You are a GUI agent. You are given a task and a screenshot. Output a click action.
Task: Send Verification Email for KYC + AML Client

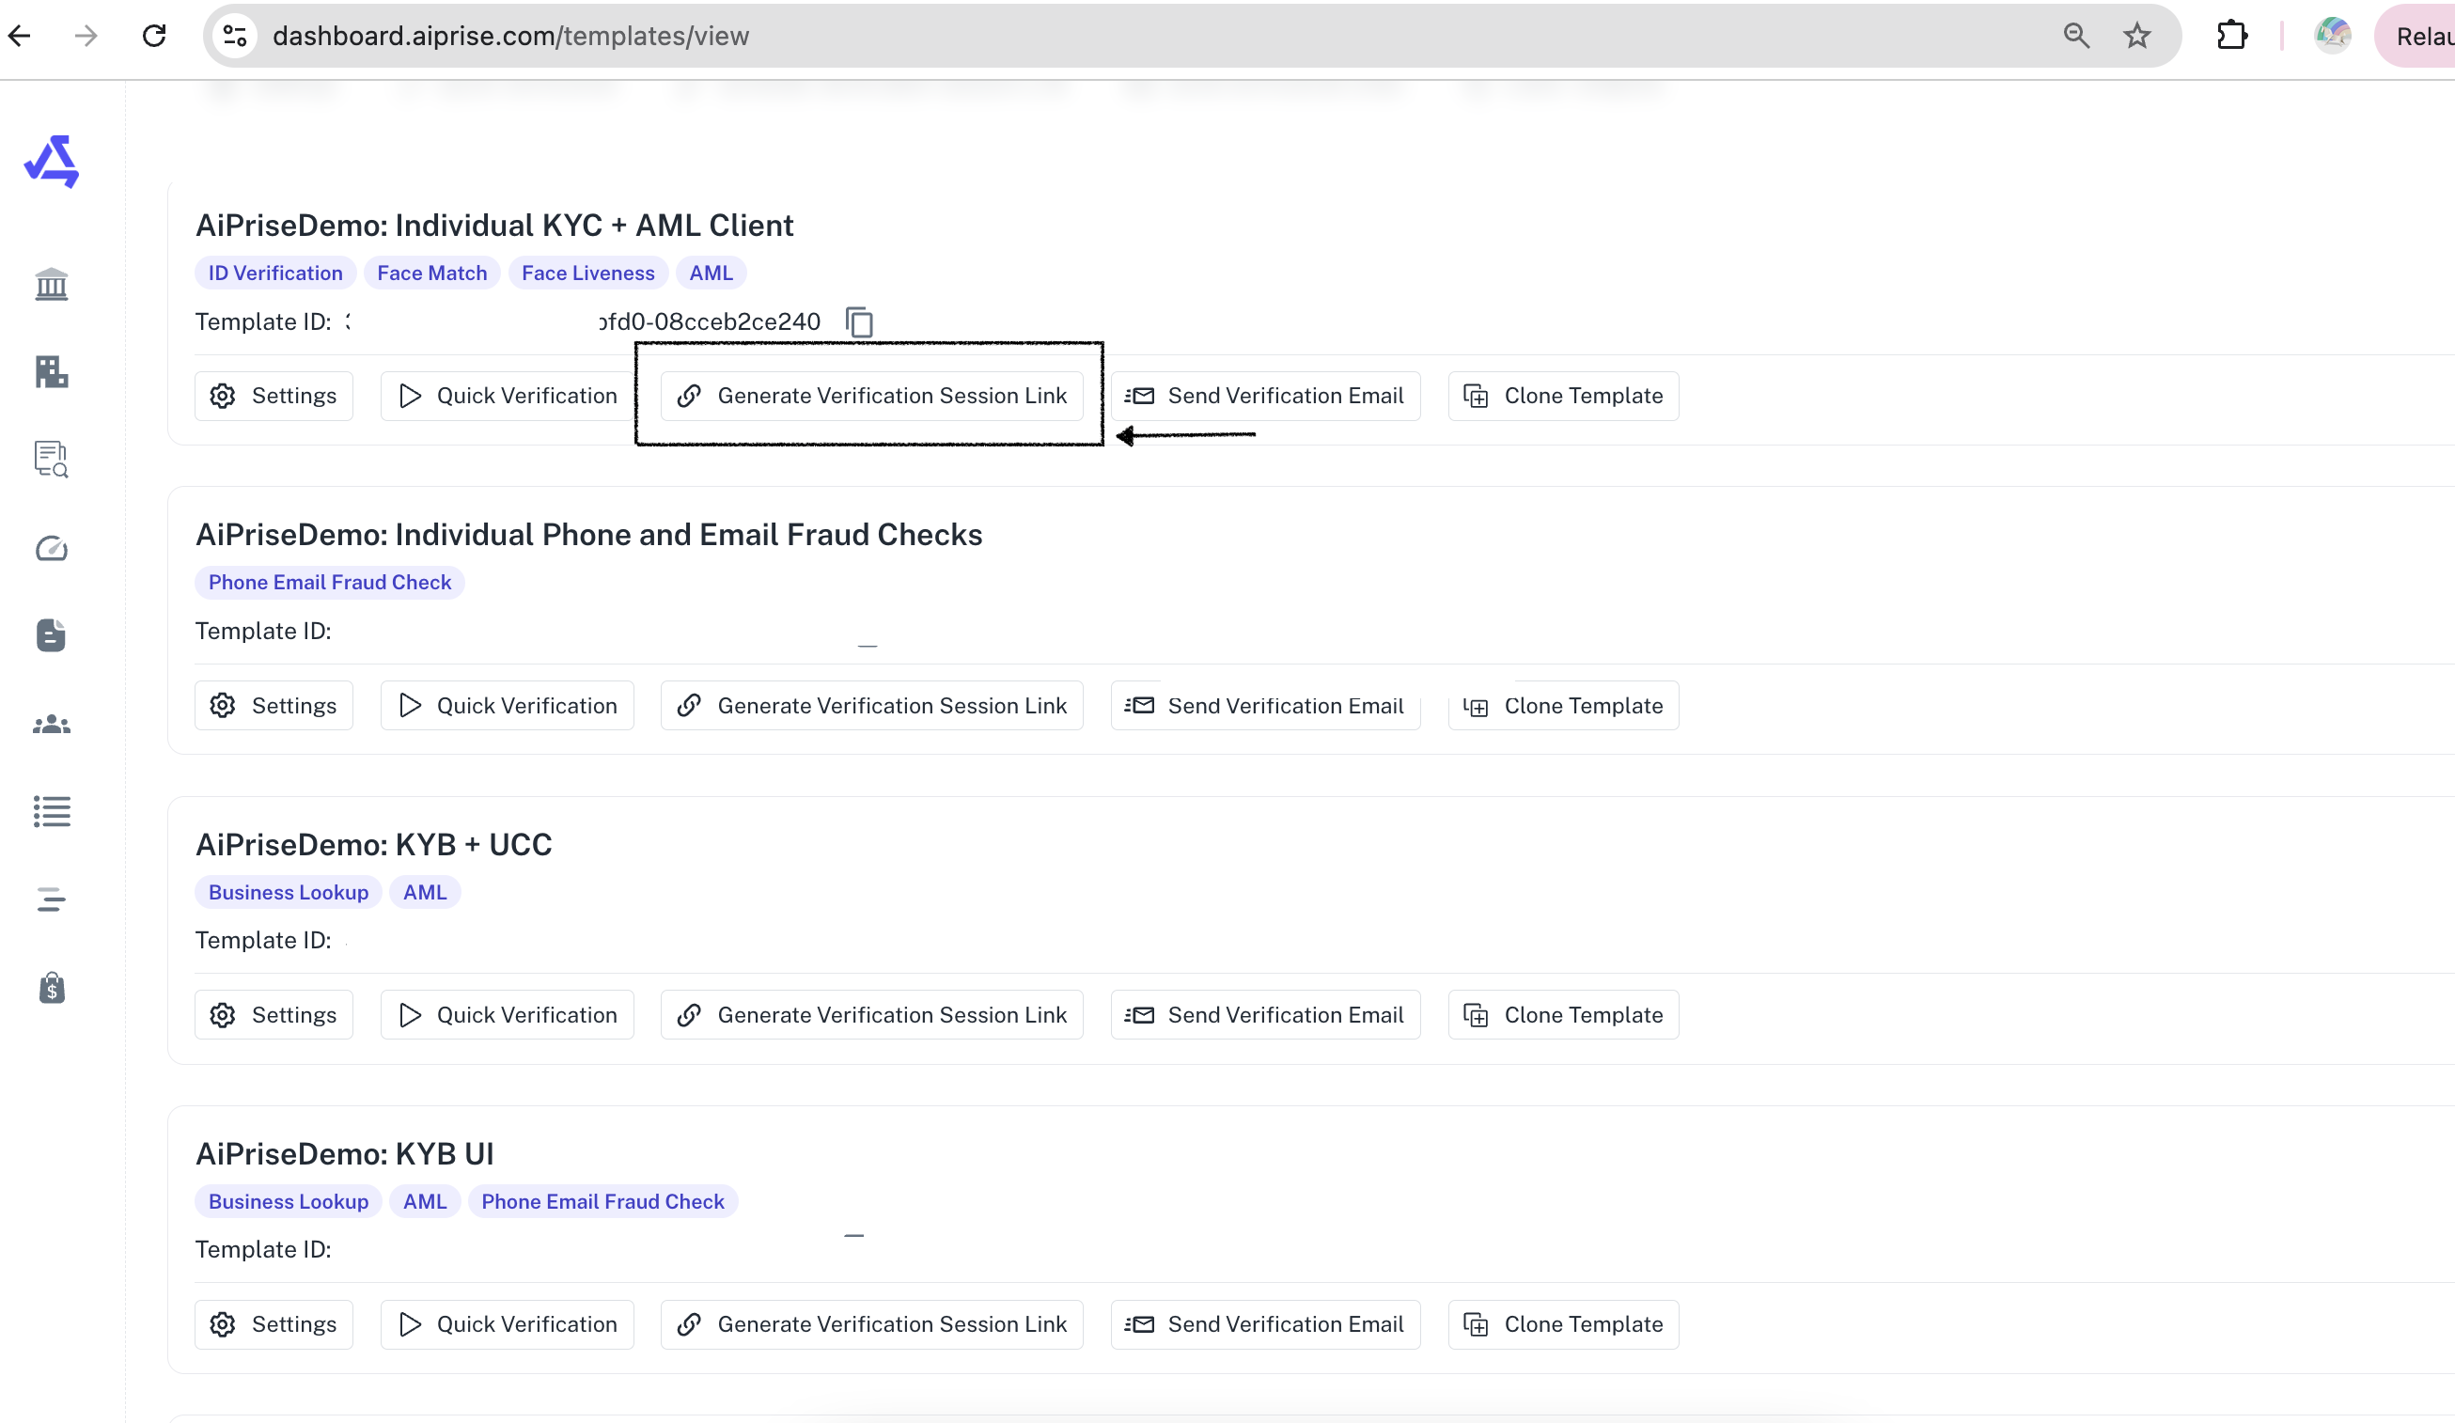pos(1265,396)
